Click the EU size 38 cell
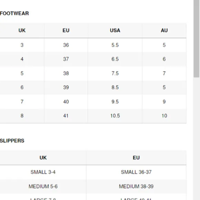 pos(66,73)
